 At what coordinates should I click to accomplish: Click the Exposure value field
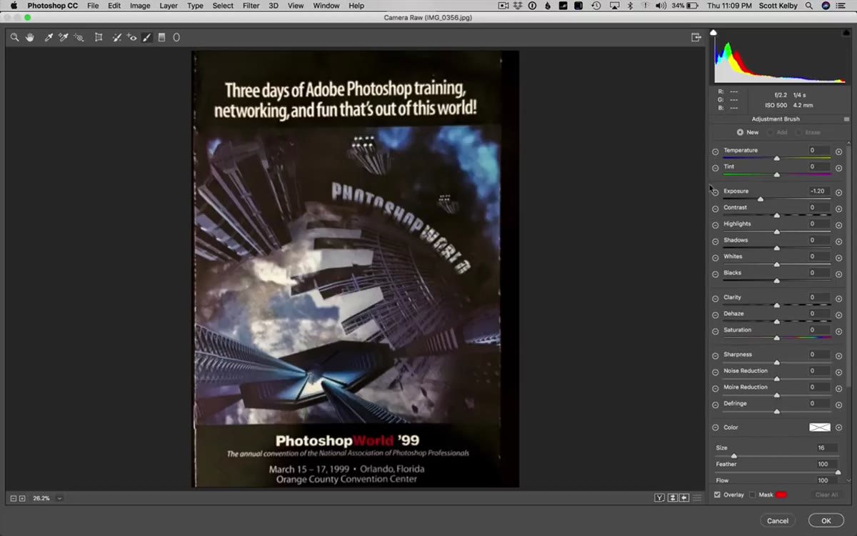(x=818, y=192)
